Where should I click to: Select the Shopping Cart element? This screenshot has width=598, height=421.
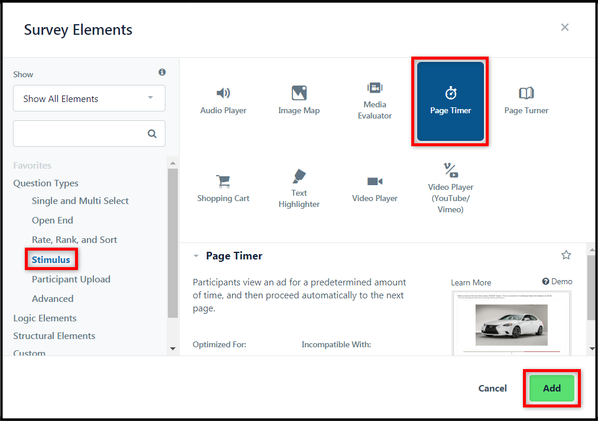pyautogui.click(x=223, y=189)
